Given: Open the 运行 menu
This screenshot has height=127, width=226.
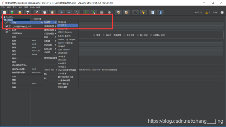Looking at the screenshot, I should click(x=20, y=7).
